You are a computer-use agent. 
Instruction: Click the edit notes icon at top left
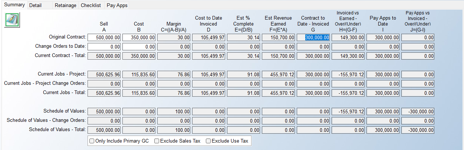point(12,20)
